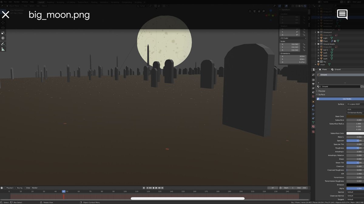Open the material browse dropdown next to Ground

pyautogui.click(x=318, y=87)
